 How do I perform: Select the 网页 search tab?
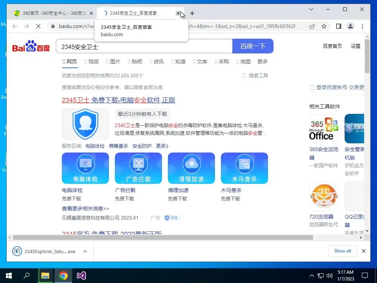[70, 62]
